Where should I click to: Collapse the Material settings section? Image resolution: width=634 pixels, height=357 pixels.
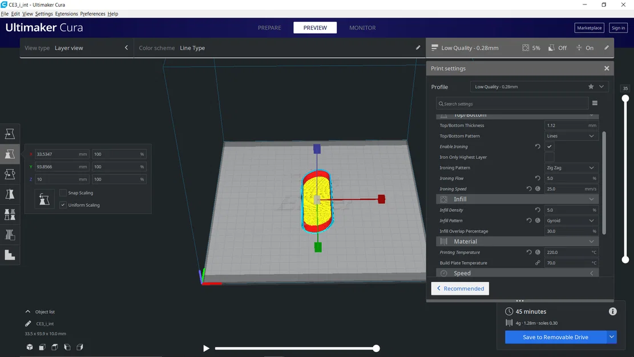[517, 241]
